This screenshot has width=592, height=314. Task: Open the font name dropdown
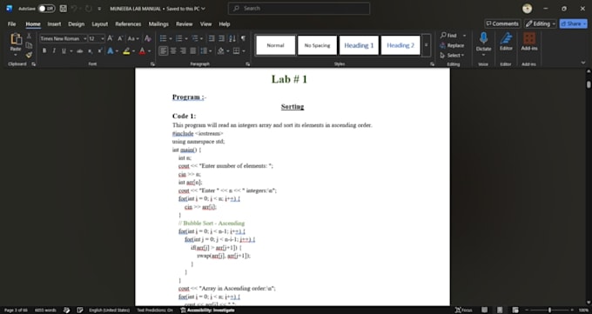[x=85, y=38]
